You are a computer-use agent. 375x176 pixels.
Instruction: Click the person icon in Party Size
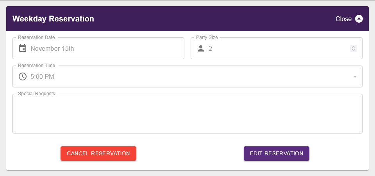[x=201, y=48]
